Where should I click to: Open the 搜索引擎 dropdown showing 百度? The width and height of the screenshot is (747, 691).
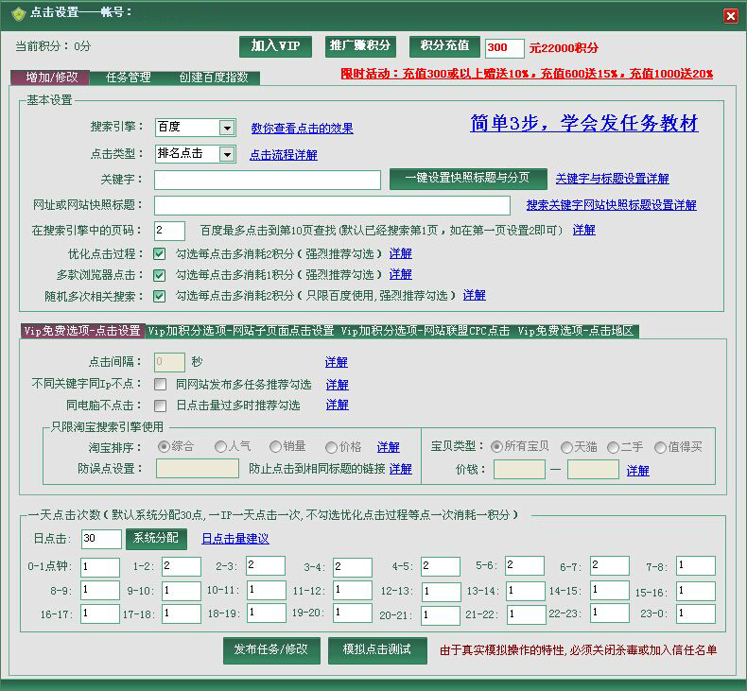coord(226,128)
